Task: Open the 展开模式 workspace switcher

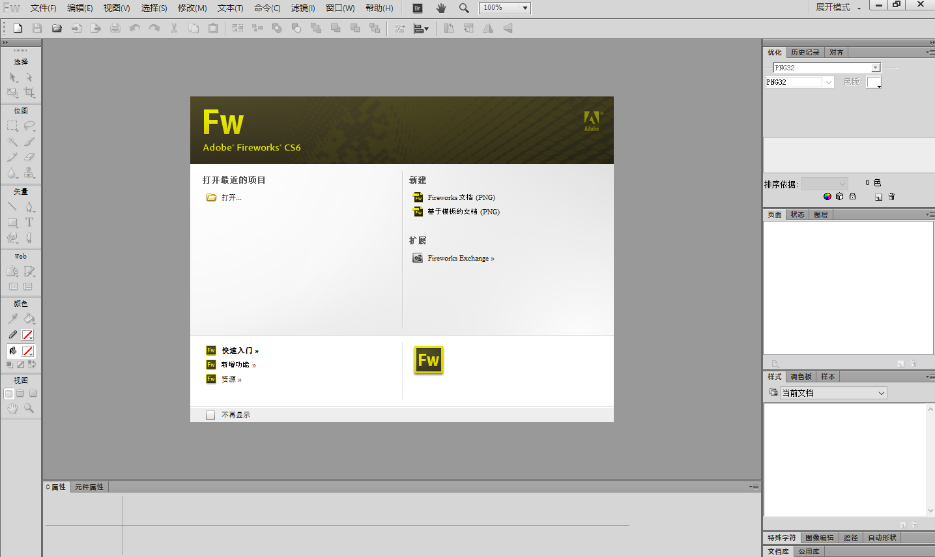Action: point(838,8)
